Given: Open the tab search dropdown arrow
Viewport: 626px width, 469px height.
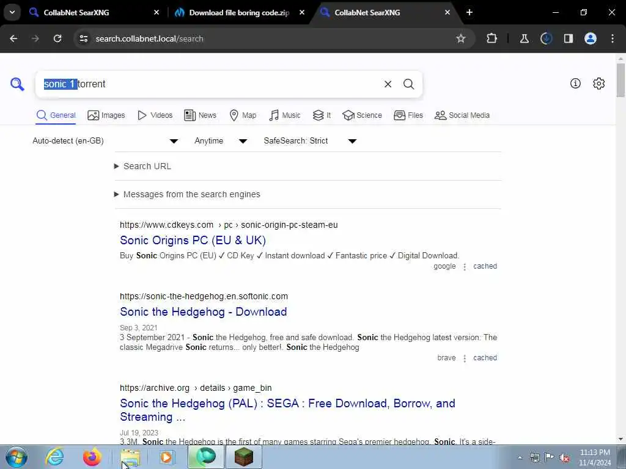Looking at the screenshot, I should [x=12, y=12].
